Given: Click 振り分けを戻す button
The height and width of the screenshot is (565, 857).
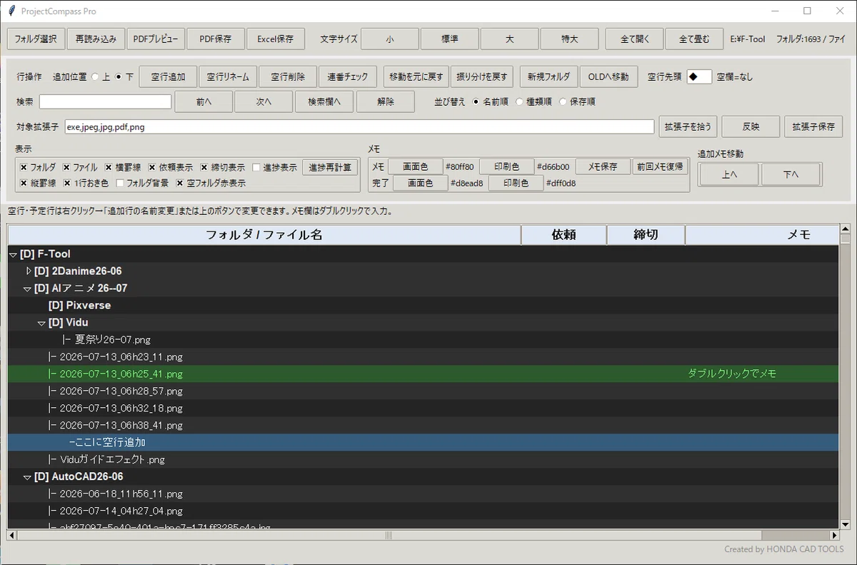Looking at the screenshot, I should click(482, 76).
